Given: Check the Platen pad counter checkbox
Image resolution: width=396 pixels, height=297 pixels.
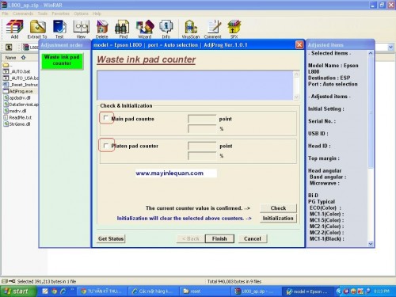Looking at the screenshot, I should point(106,146).
